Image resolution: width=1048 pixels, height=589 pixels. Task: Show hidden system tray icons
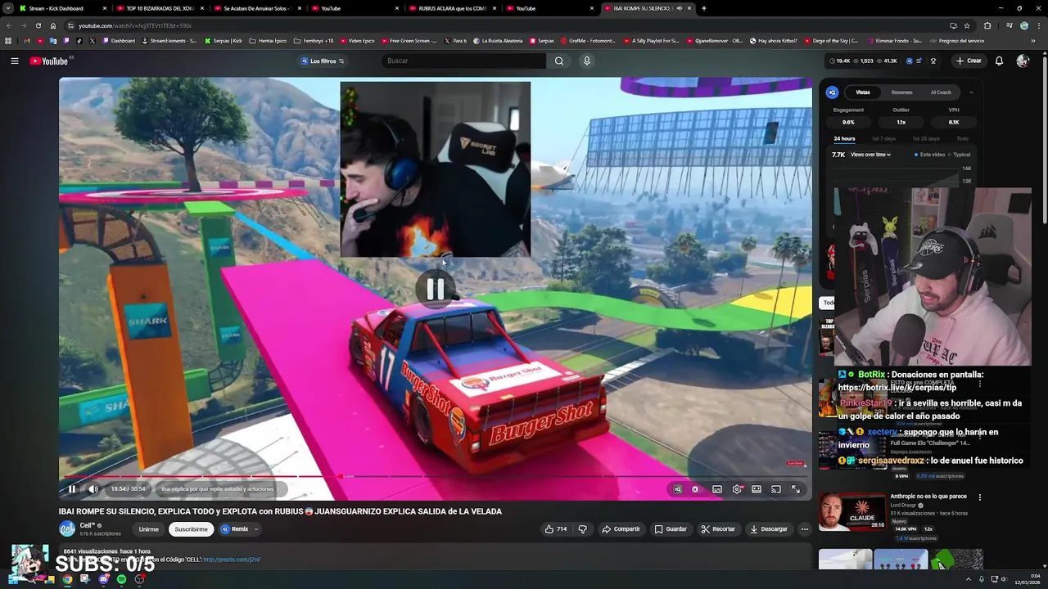point(969,579)
